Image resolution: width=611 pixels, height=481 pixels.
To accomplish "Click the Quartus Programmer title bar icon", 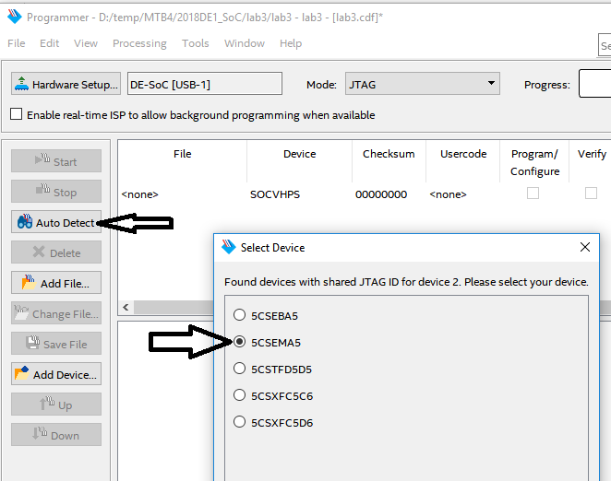I will (13, 18).
